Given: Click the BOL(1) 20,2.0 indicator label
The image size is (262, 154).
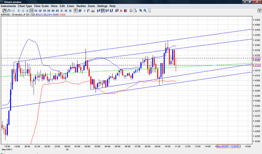Looking at the screenshot, I should tap(43, 15).
